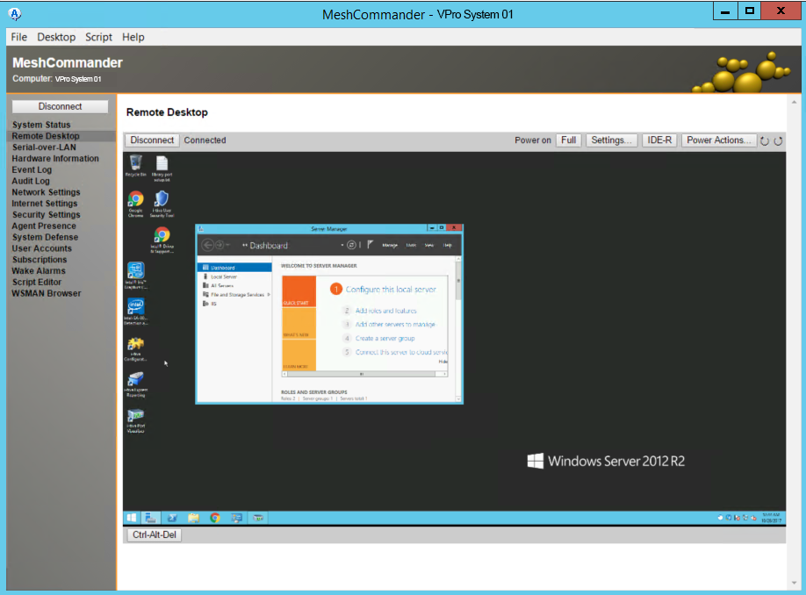
Task: Select Intel SA-00 Detection shortcut icon
Action: [136, 311]
